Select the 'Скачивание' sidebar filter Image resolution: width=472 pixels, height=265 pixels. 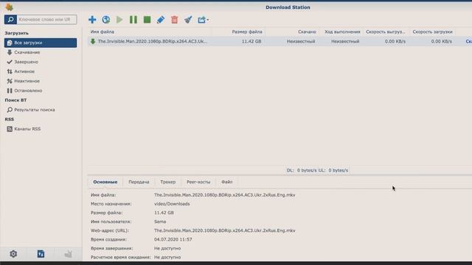(27, 52)
